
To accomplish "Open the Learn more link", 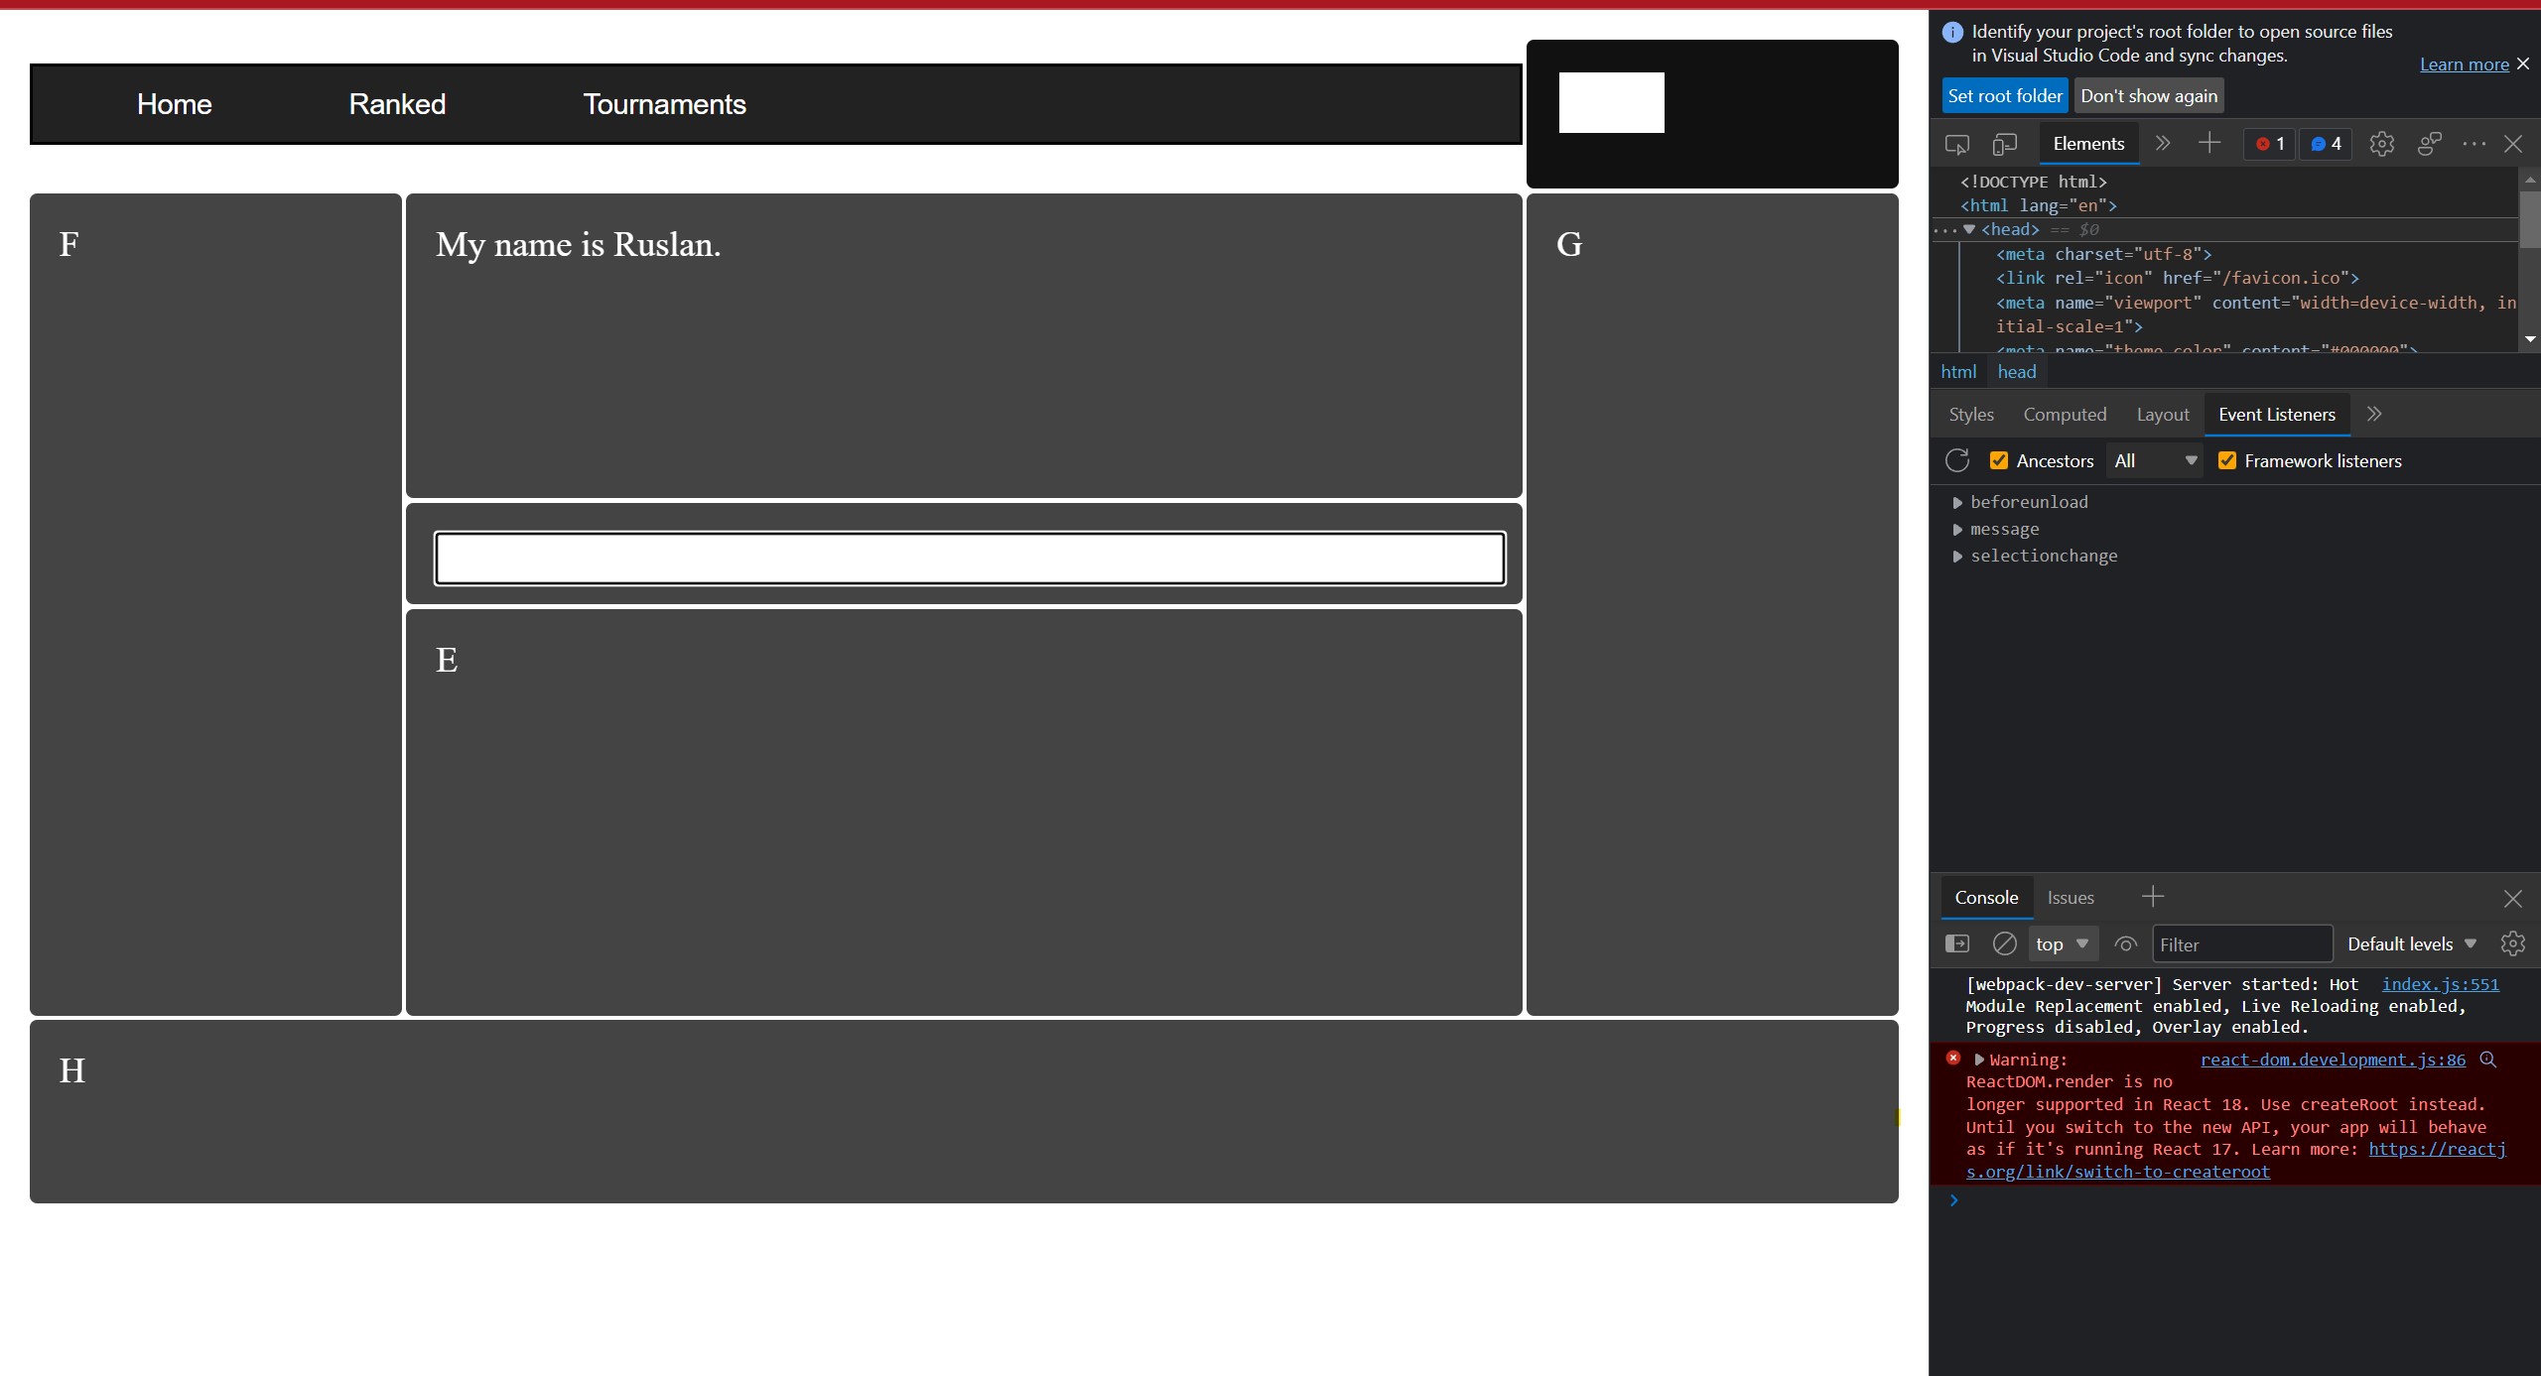I will (2464, 64).
